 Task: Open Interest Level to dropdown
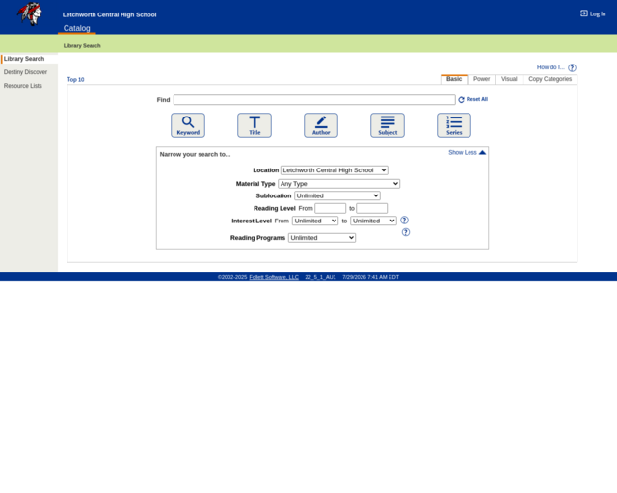tap(373, 221)
